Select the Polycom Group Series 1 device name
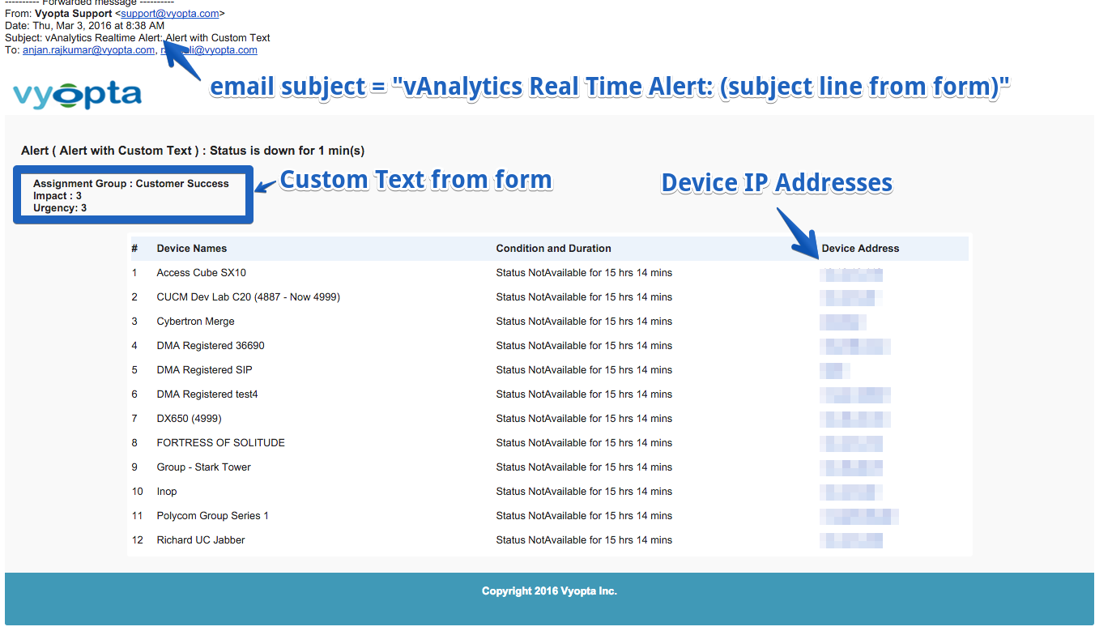Image resolution: width=1095 pixels, height=631 pixels. [x=213, y=516]
